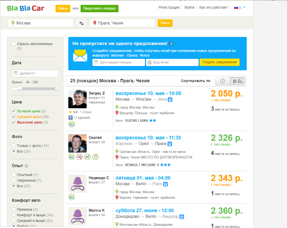Screen dimensions: 287x228
Task: Uncheck Средняя цена filter
Action: [14, 117]
